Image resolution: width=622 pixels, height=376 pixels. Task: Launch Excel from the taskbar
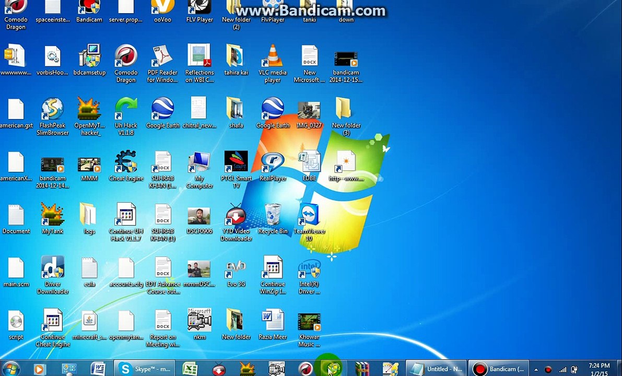click(190, 369)
